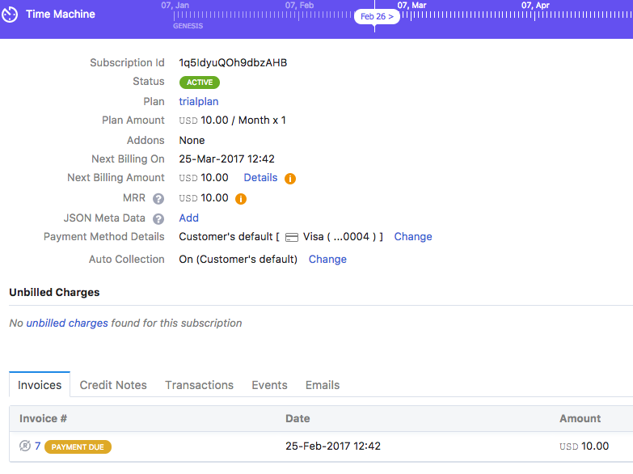633x474 pixels.
Task: Click the invoice status icon beside number 7
Action: click(x=25, y=446)
